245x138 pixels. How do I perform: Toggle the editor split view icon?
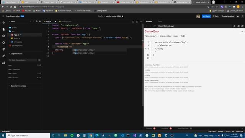click(x=133, y=21)
